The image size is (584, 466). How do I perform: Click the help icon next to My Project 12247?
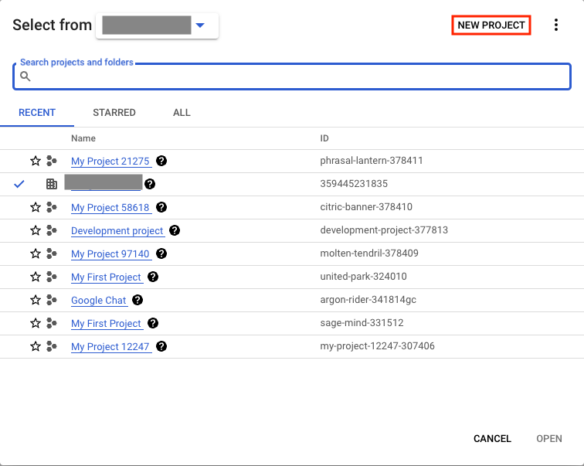pos(161,347)
